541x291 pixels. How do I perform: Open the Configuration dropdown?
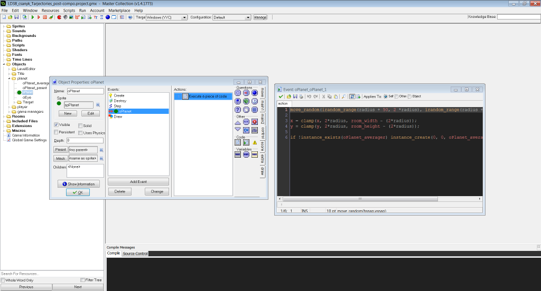click(x=248, y=17)
